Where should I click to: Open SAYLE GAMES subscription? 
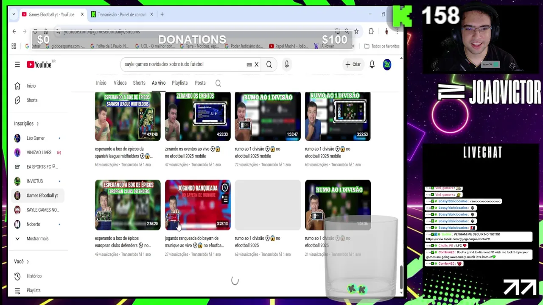pyautogui.click(x=38, y=210)
